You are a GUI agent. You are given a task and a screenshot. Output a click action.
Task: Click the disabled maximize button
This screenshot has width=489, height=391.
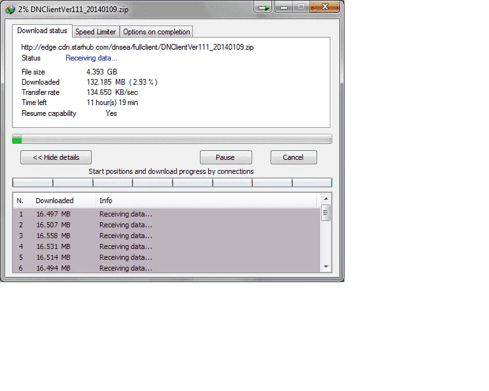pyautogui.click(x=301, y=7)
